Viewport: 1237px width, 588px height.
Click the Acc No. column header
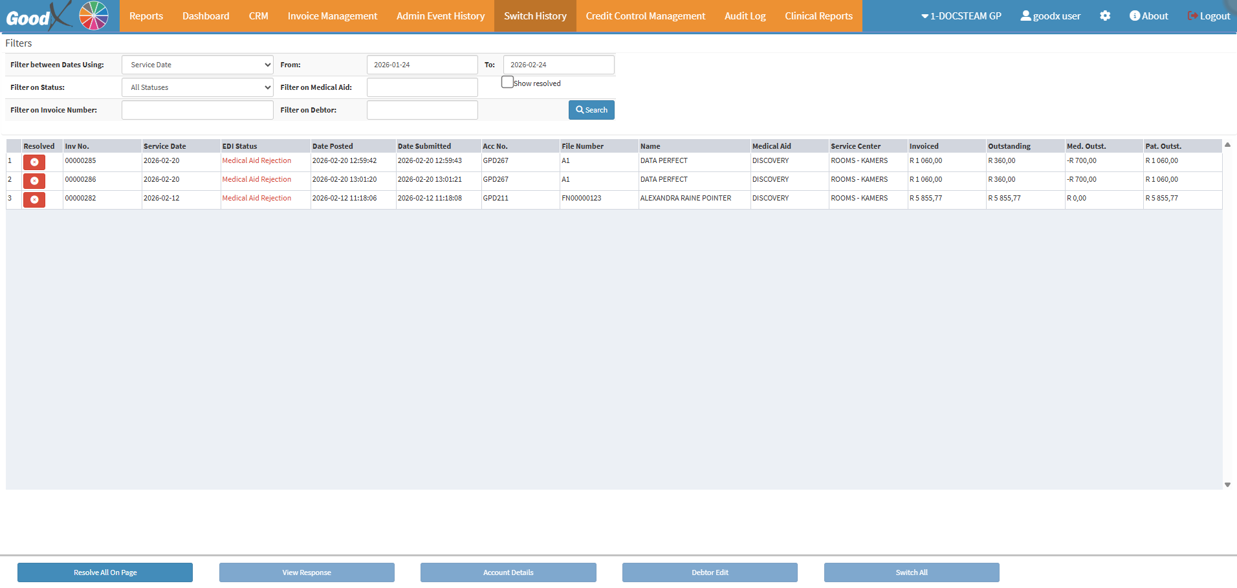[521, 146]
